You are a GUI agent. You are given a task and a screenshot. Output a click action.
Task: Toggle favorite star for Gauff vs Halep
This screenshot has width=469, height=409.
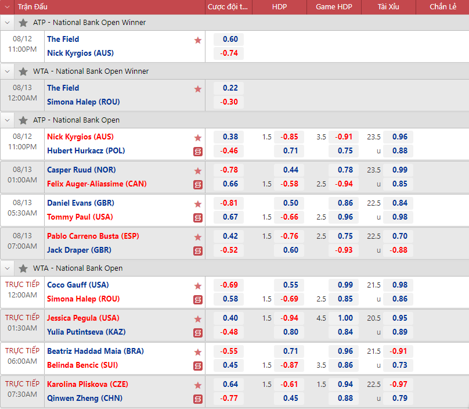click(198, 286)
